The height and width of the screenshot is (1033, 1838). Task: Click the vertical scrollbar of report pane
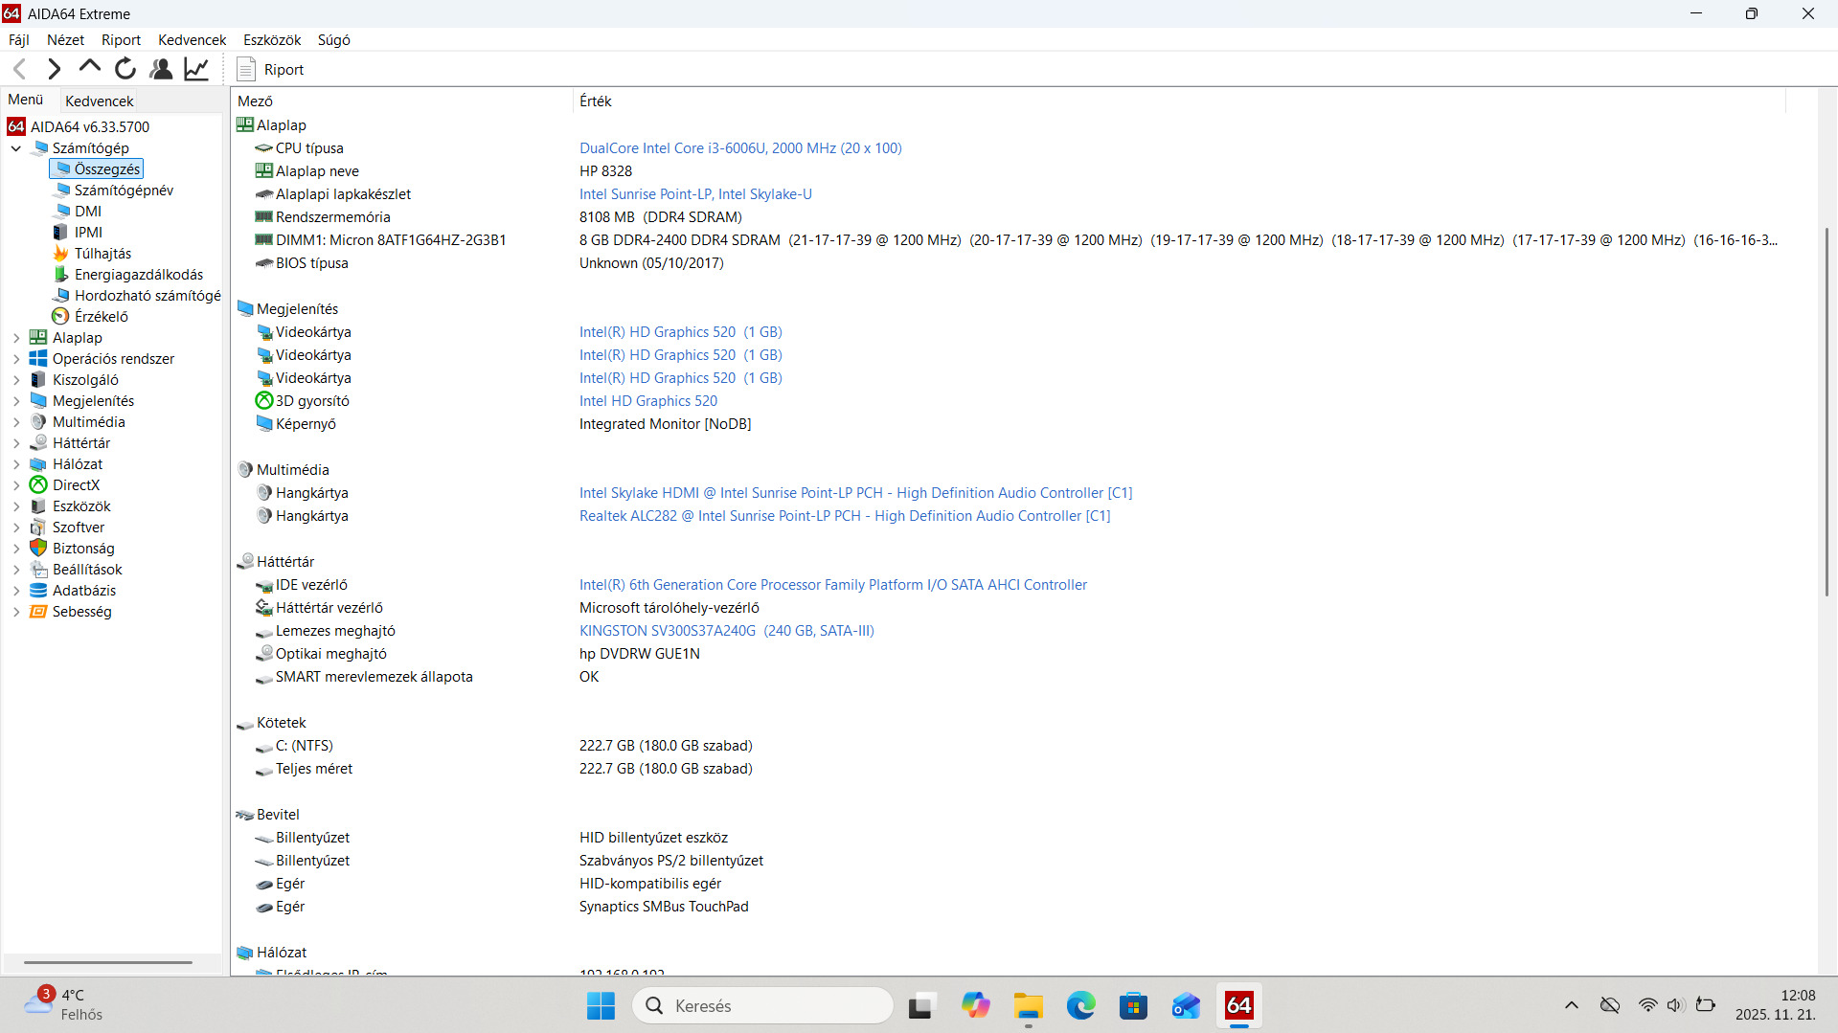tap(1827, 412)
